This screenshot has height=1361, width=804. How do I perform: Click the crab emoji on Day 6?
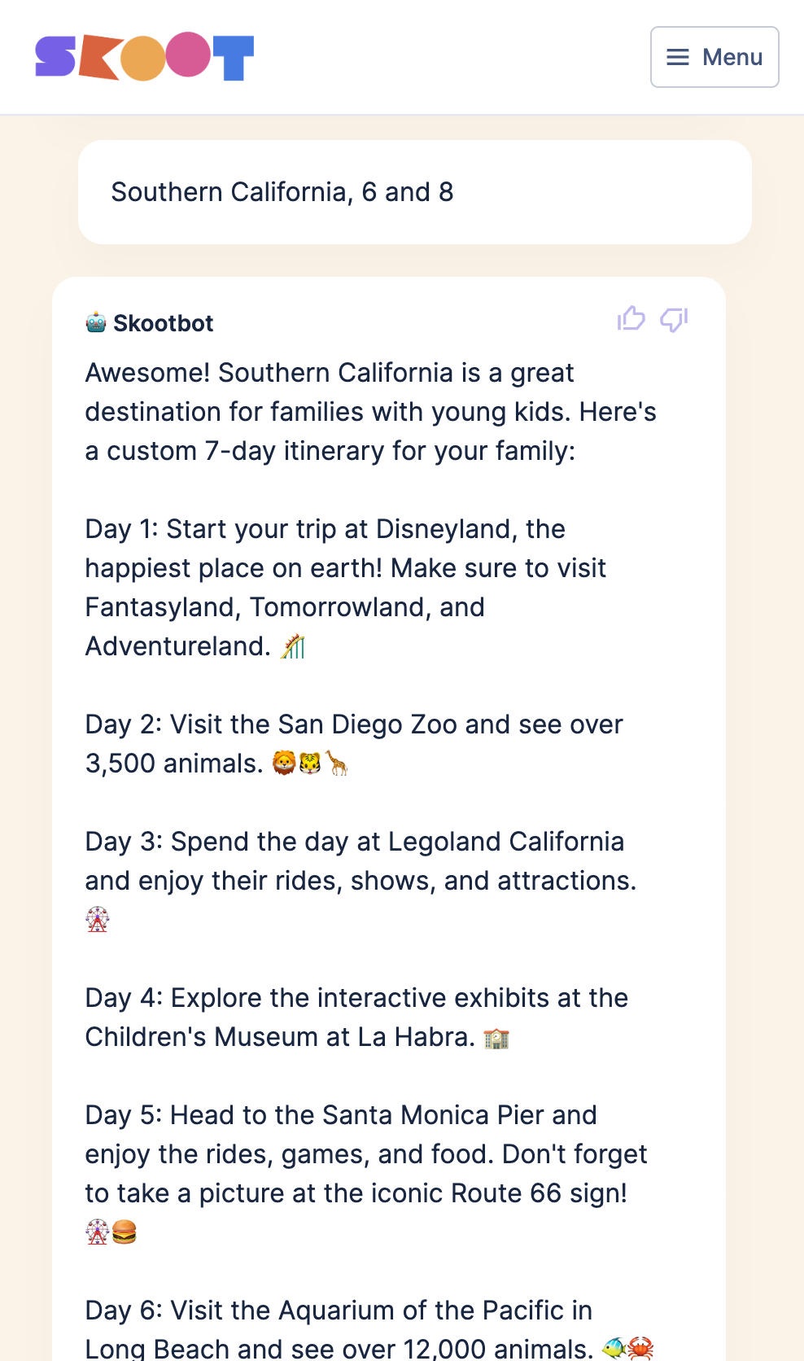[640, 1349]
